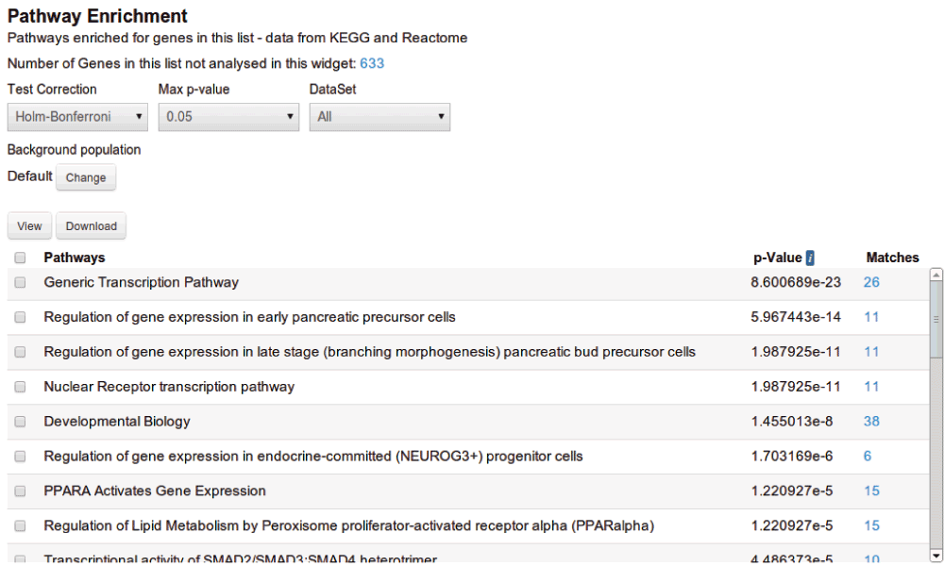Check the Regulation of Lipid Metabolism pathway
944x566 pixels.
20,525
